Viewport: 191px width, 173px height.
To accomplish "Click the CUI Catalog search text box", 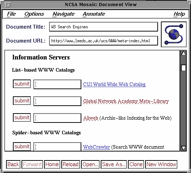I will (x=57, y=84).
